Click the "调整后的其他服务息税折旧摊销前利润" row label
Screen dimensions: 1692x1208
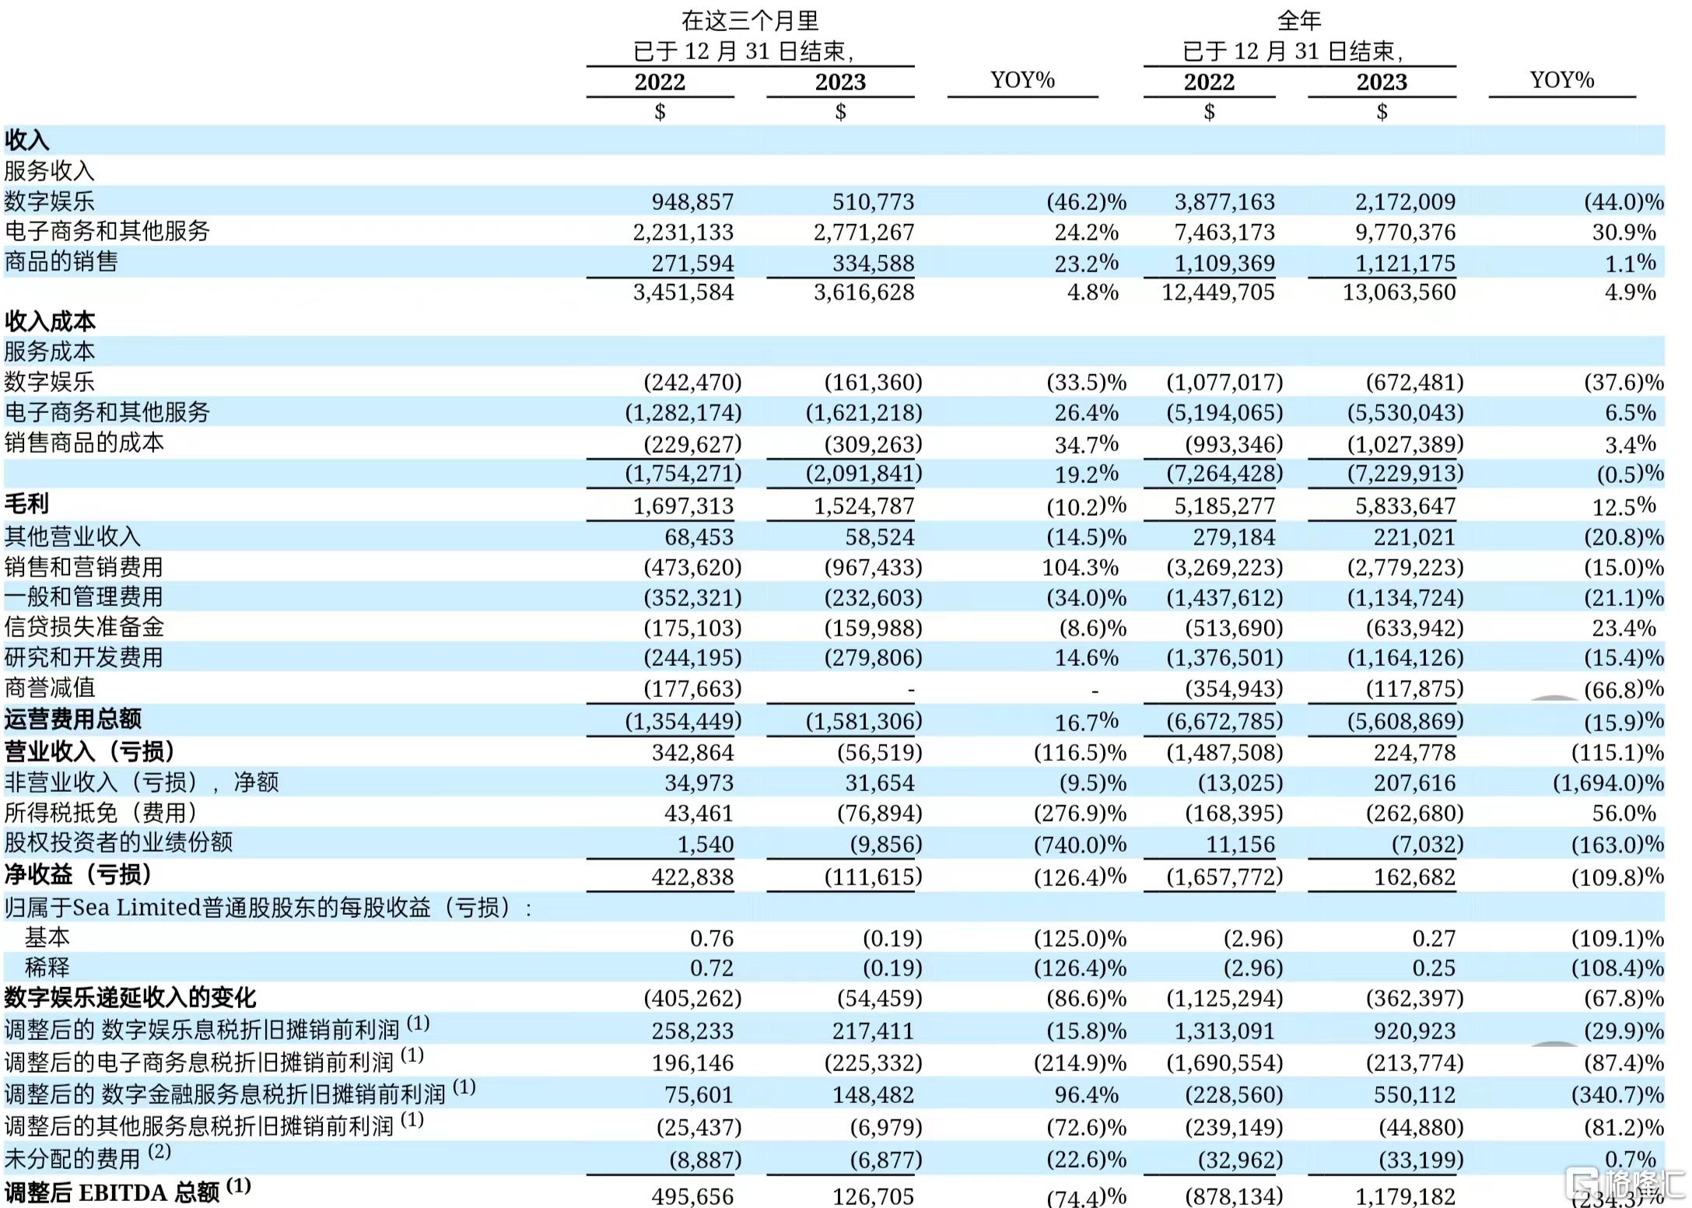pos(214,1125)
